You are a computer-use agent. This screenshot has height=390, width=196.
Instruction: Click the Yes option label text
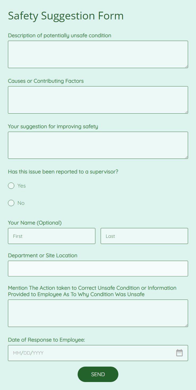coord(22,186)
